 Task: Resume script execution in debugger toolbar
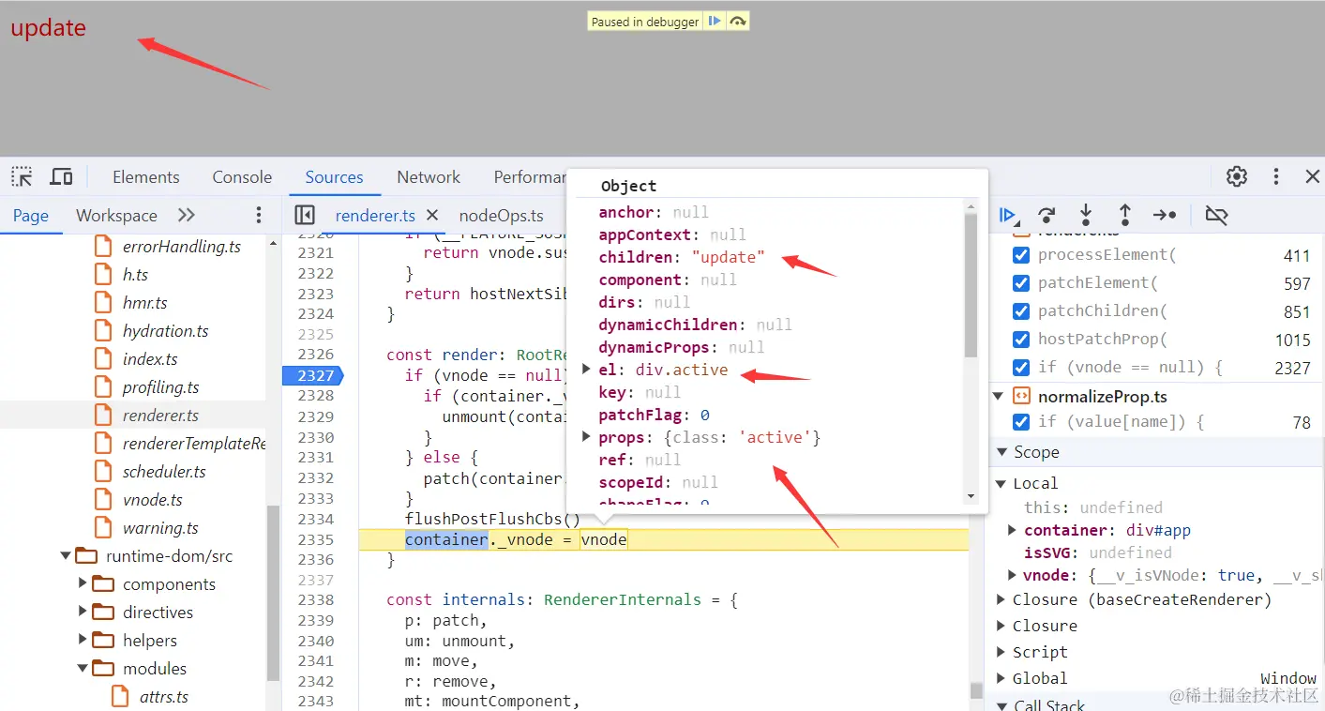[x=1008, y=215]
